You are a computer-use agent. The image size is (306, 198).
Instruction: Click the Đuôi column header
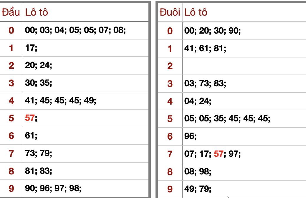pyautogui.click(x=170, y=12)
